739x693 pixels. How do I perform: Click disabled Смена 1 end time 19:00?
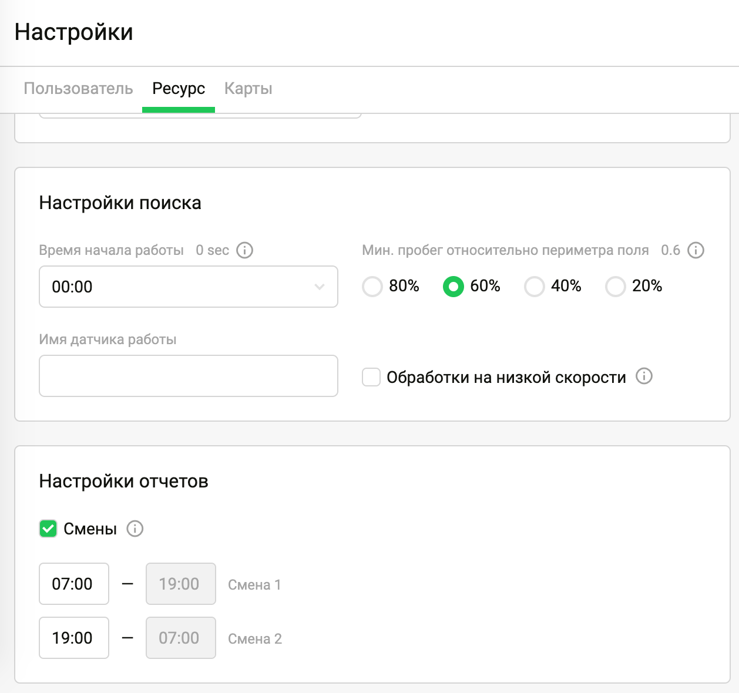pyautogui.click(x=181, y=584)
